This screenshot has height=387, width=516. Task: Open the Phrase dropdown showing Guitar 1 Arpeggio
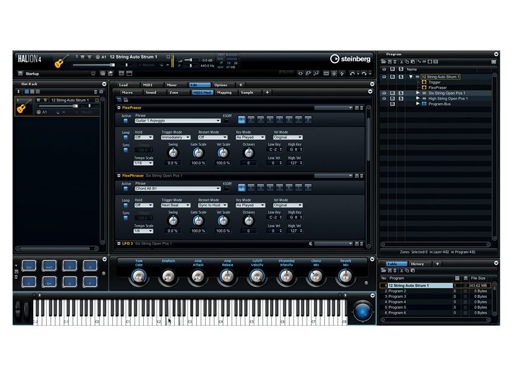click(x=177, y=121)
